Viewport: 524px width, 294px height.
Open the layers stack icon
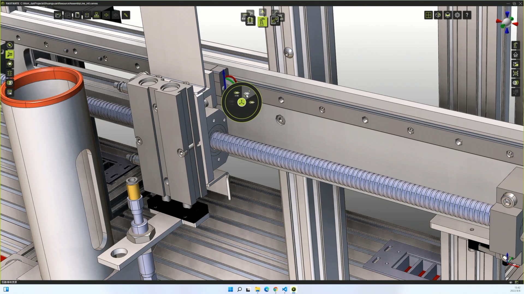pos(448,15)
